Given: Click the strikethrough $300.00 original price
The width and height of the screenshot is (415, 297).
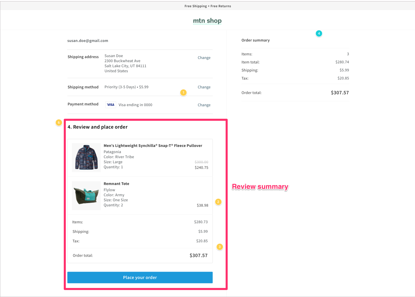Looking at the screenshot, I should point(201,162).
